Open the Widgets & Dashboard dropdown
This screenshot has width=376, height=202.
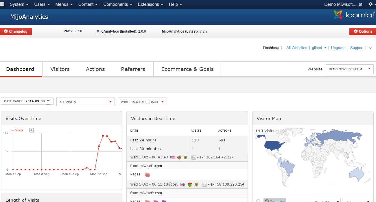pos(142,102)
